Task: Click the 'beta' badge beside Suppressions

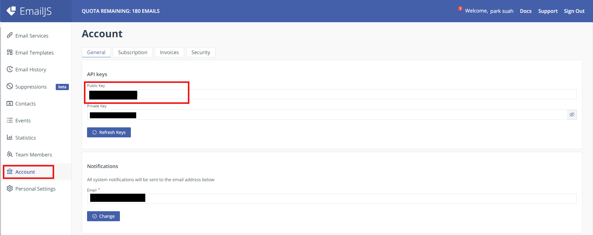Action: pos(62,87)
